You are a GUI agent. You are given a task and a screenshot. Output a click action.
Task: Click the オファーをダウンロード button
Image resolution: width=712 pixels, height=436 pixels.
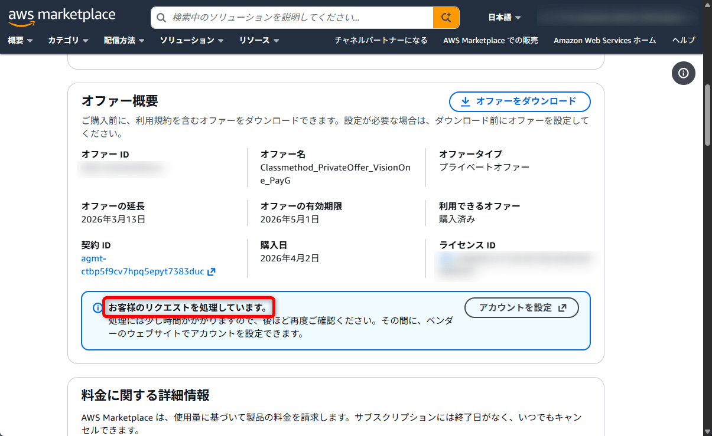(519, 101)
